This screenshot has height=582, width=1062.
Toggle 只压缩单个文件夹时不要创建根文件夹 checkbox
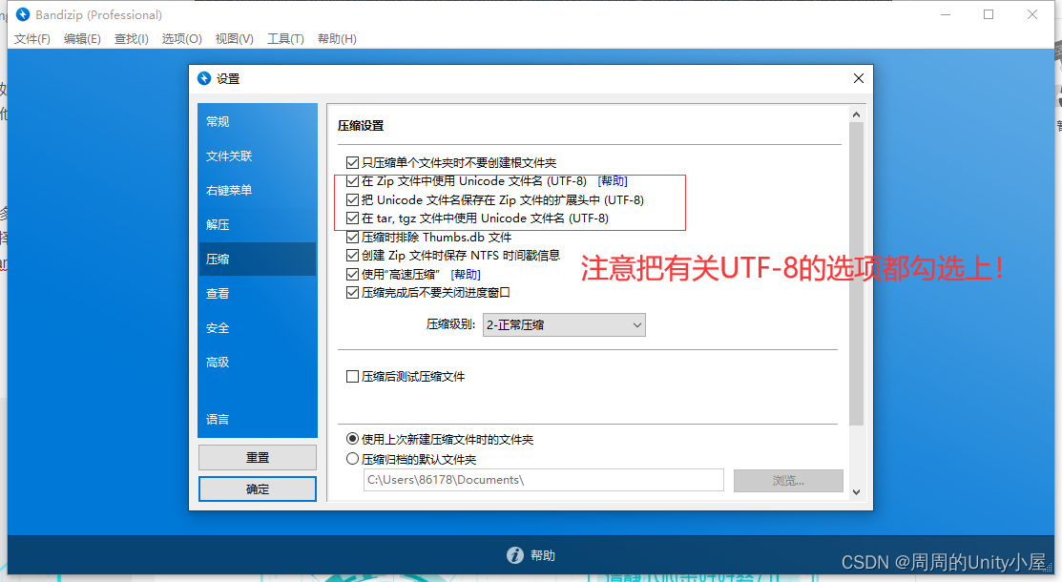point(352,162)
